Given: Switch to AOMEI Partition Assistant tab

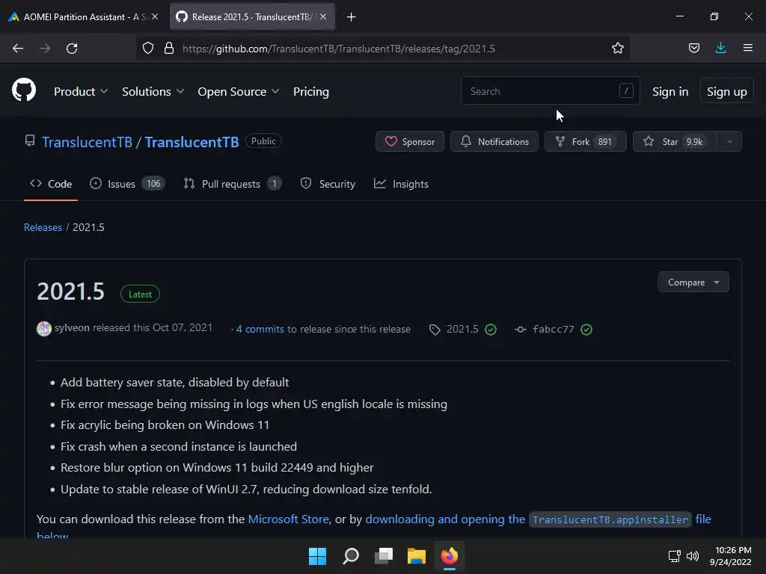Looking at the screenshot, I should click(83, 16).
